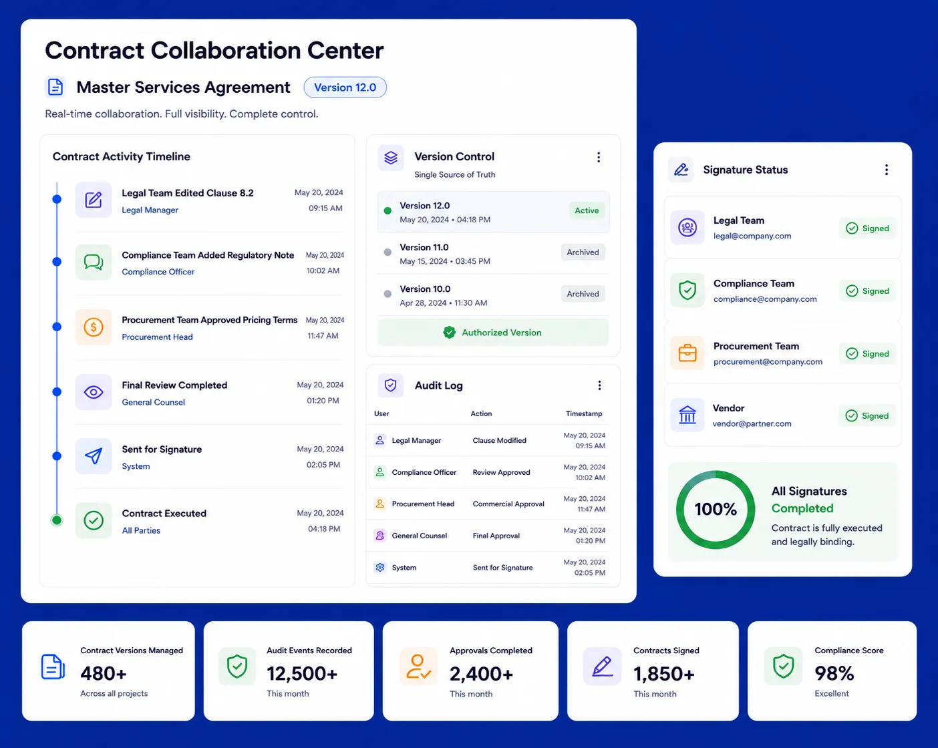Screen dimensions: 938x748
Task: Click the Signed badge for Vendor
Action: point(867,416)
